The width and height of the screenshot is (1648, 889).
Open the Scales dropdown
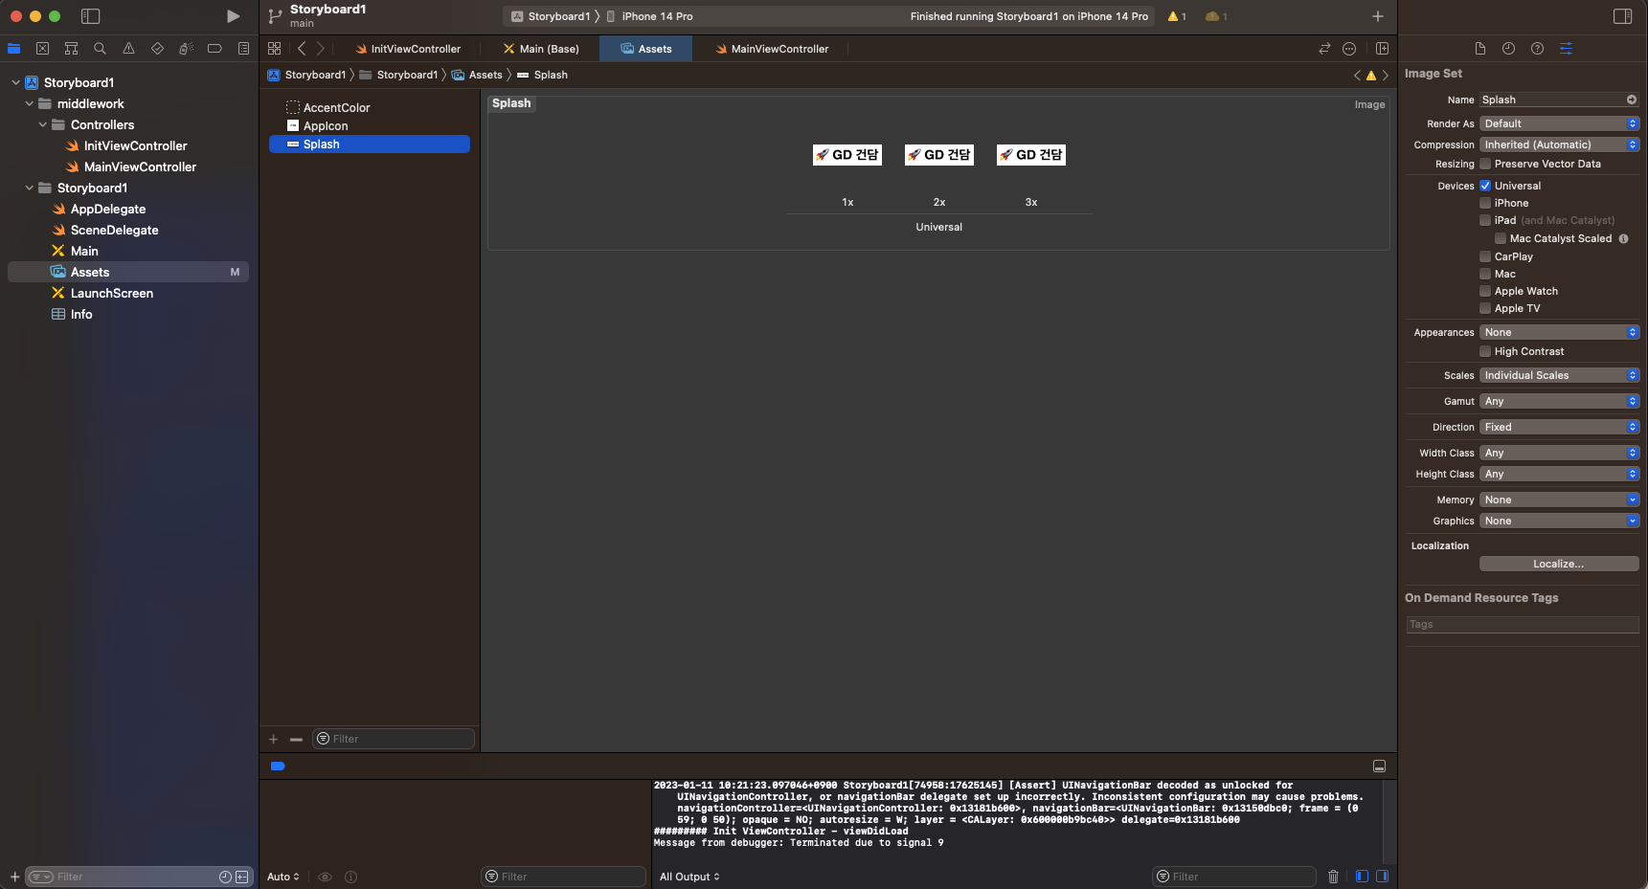[1559, 375]
